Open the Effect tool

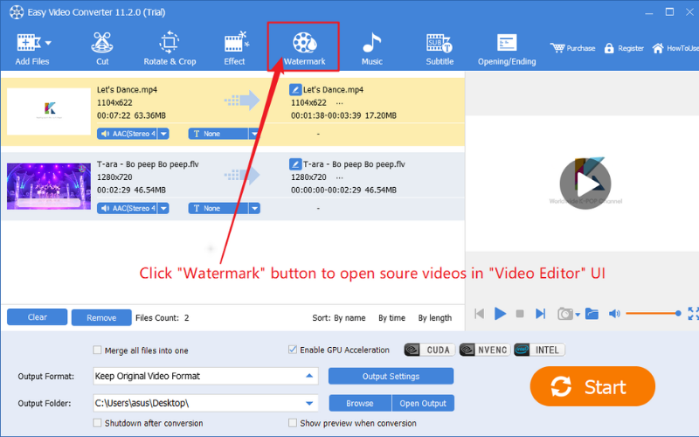click(235, 48)
